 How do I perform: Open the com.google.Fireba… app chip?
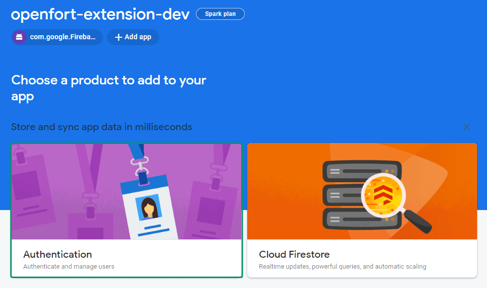(57, 37)
